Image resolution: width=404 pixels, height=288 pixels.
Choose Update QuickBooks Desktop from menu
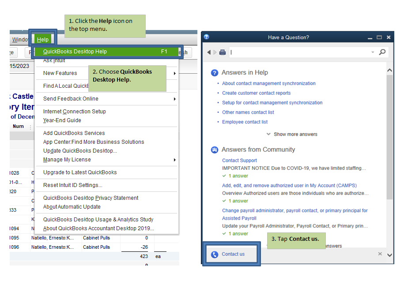coord(80,151)
